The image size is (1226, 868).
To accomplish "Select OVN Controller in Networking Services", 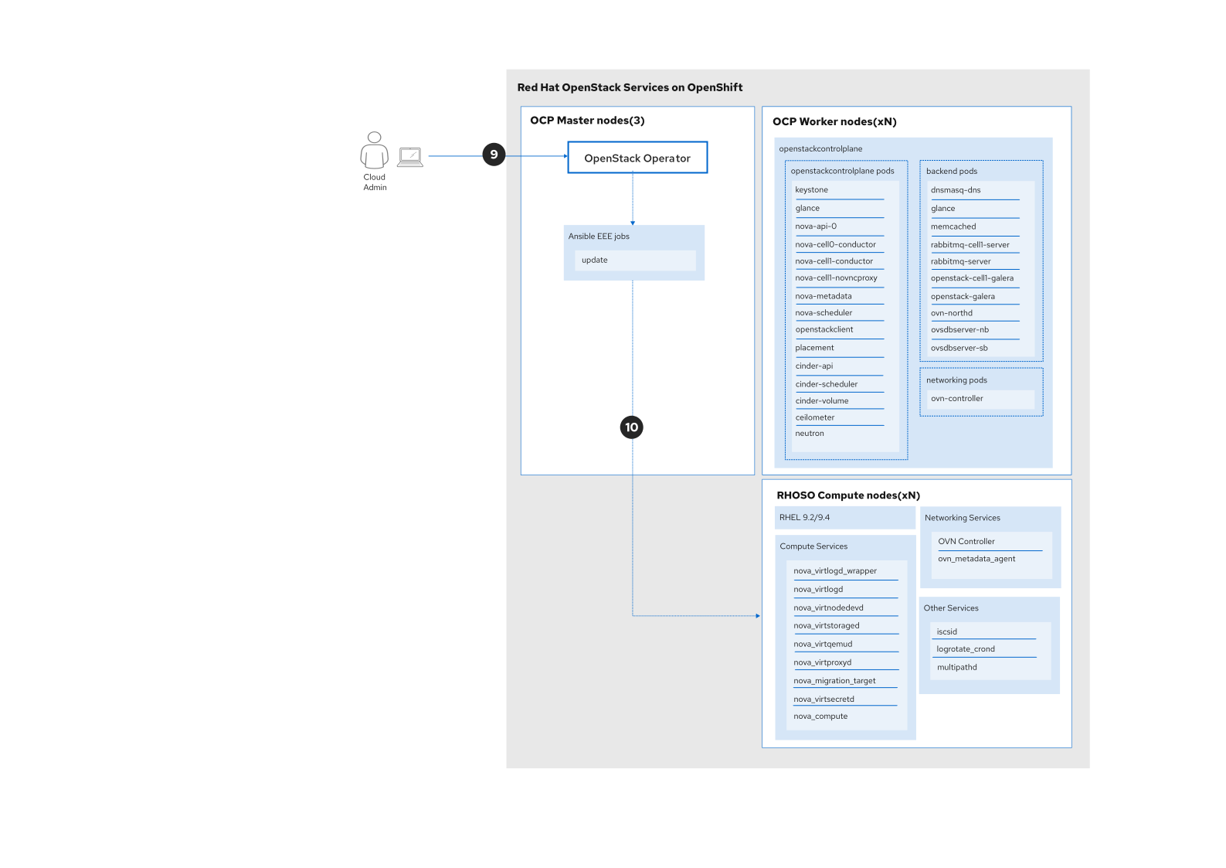I will 966,542.
